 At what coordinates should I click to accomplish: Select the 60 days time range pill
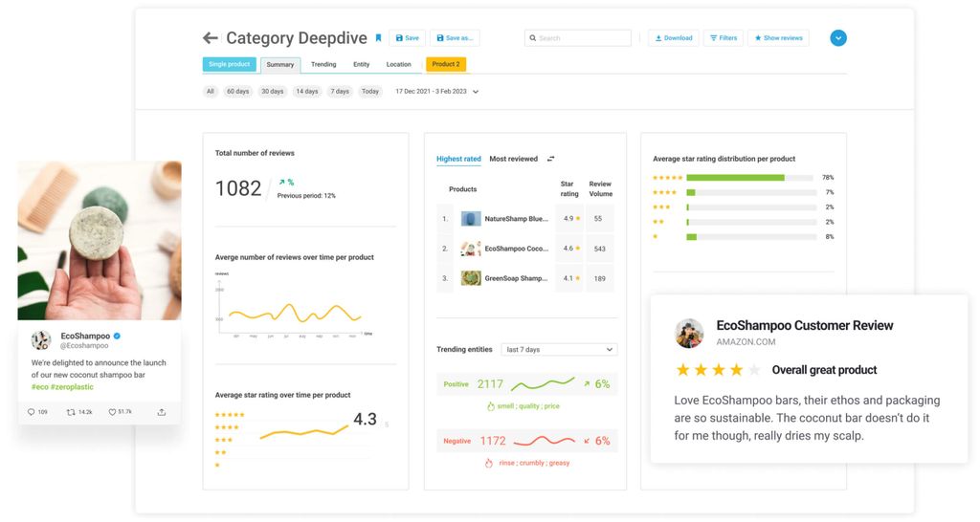(x=237, y=92)
